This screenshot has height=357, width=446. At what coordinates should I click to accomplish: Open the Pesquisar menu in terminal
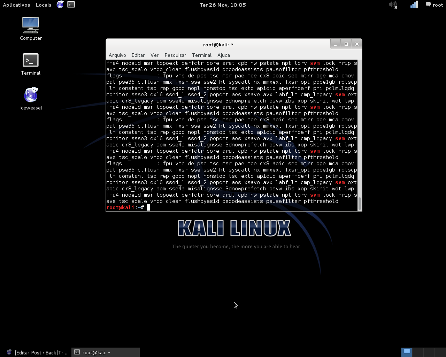pos(175,55)
